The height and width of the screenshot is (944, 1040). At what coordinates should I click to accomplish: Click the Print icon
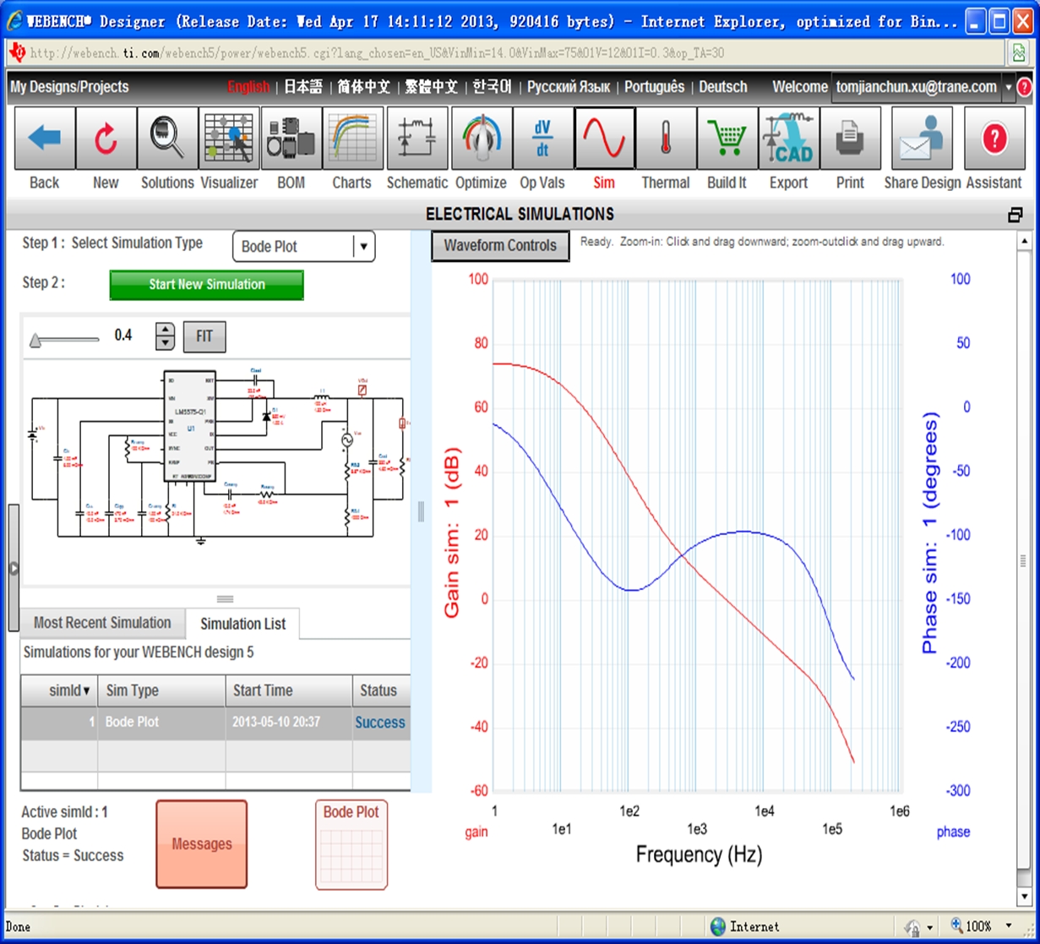(x=850, y=139)
